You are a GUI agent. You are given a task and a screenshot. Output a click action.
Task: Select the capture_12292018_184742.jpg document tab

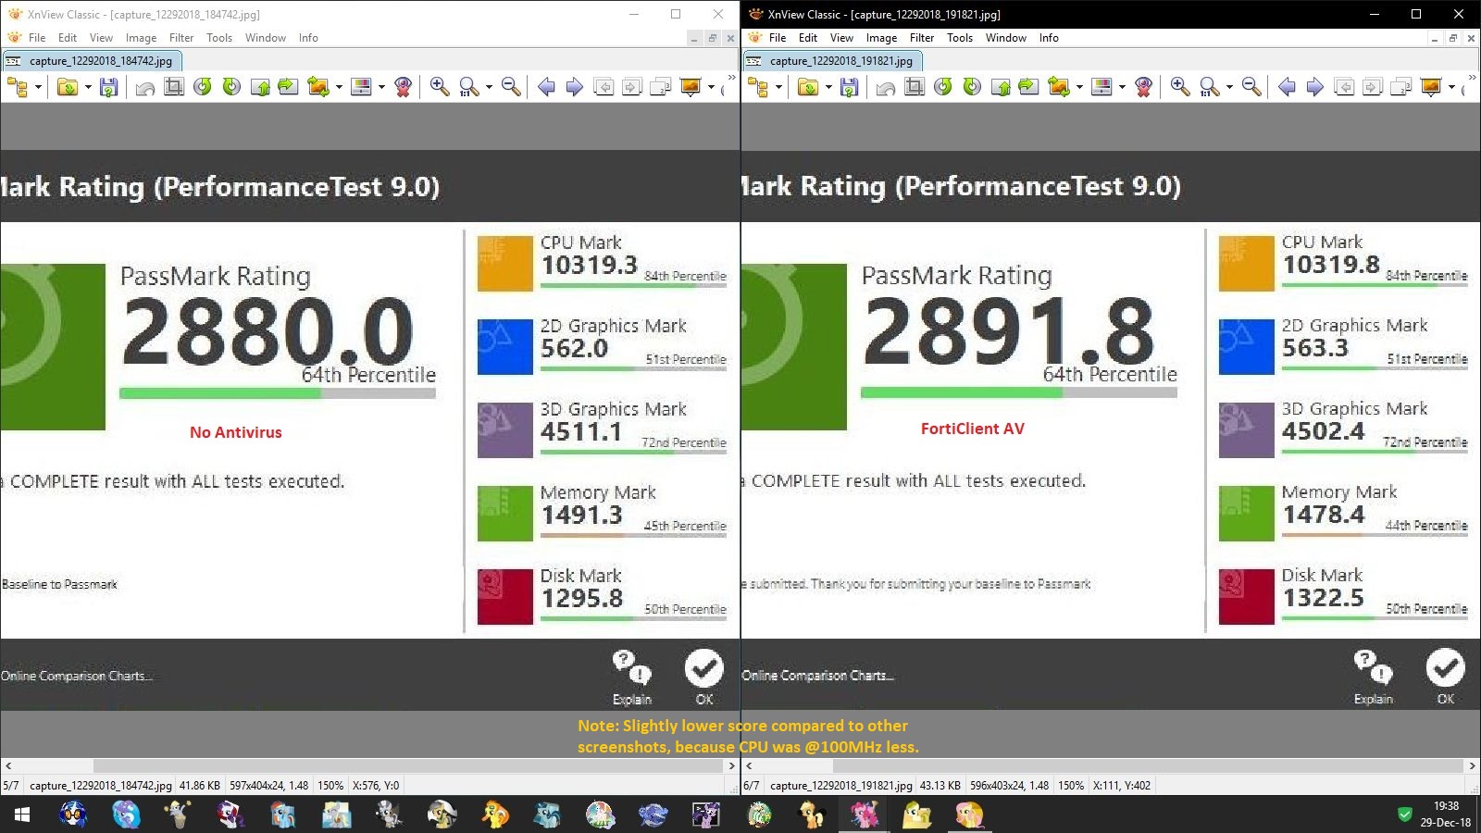[92, 61]
